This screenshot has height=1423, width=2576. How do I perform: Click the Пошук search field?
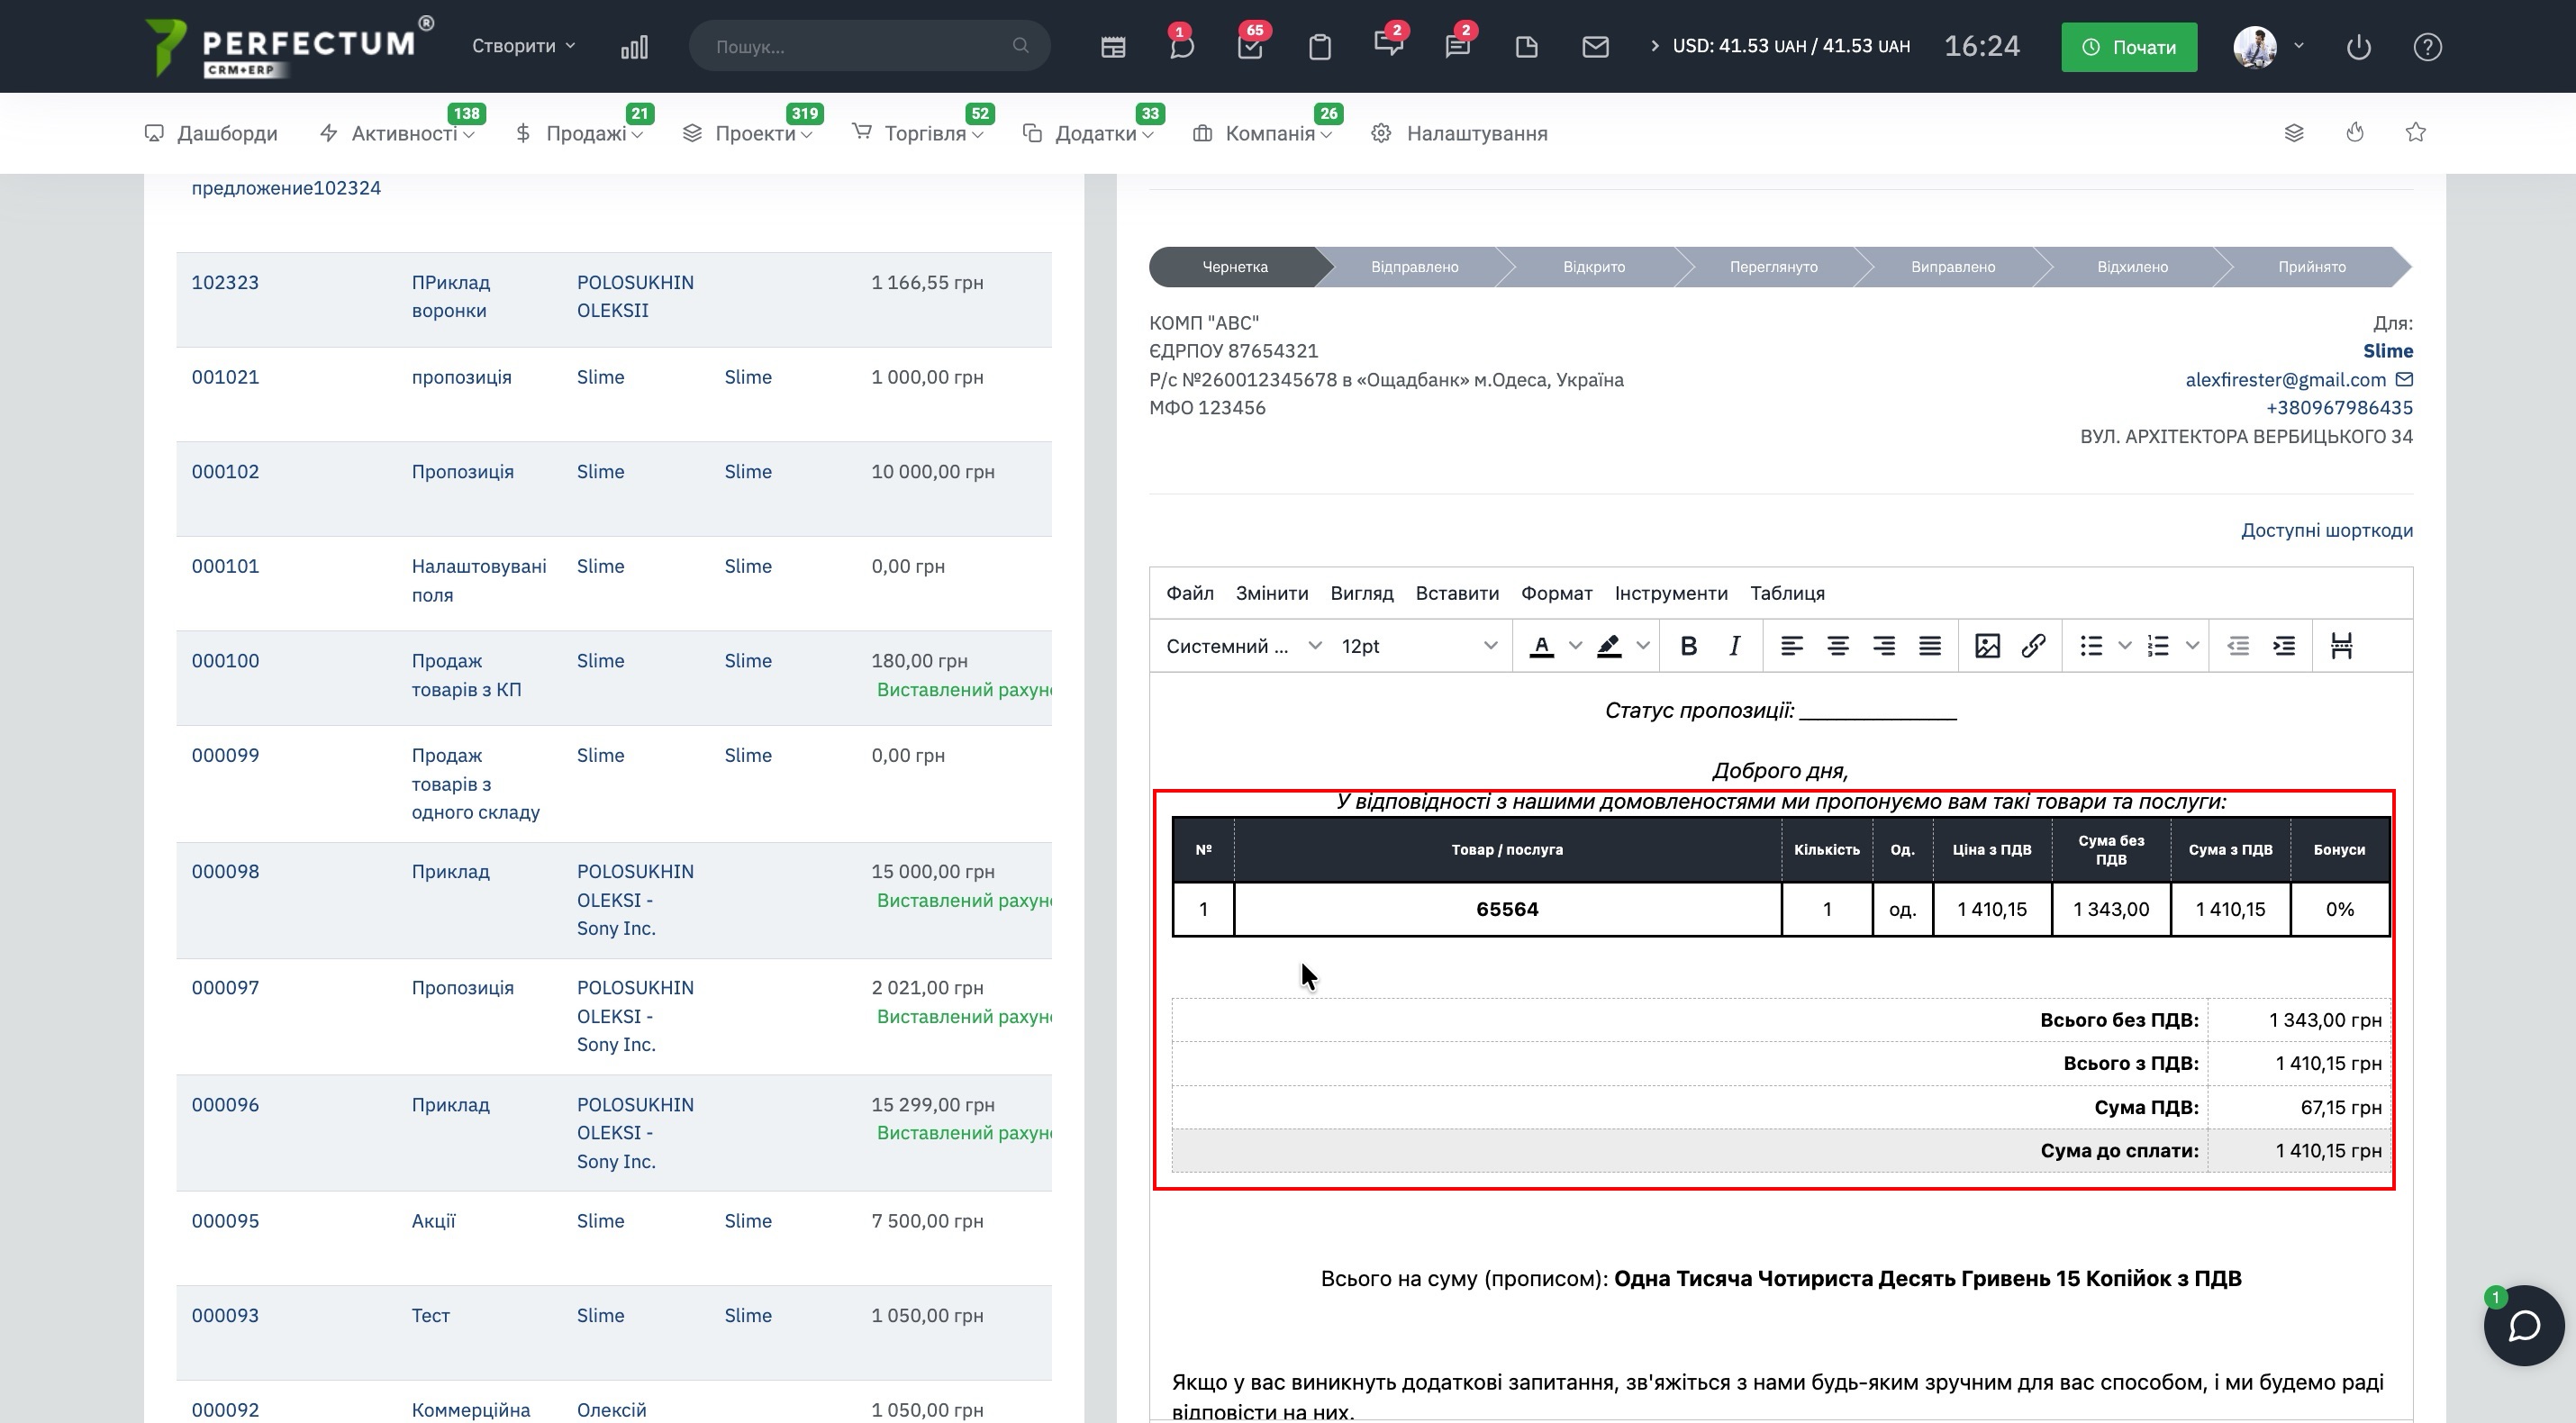(x=860, y=47)
